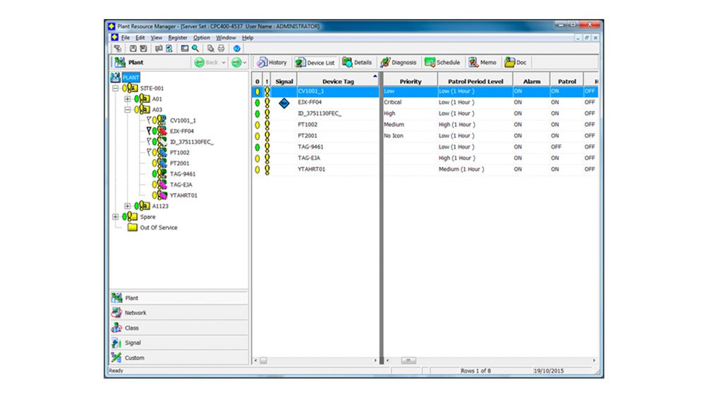Viewport: 721px width, 405px height.
Task: Open the Option menu
Action: tap(201, 37)
